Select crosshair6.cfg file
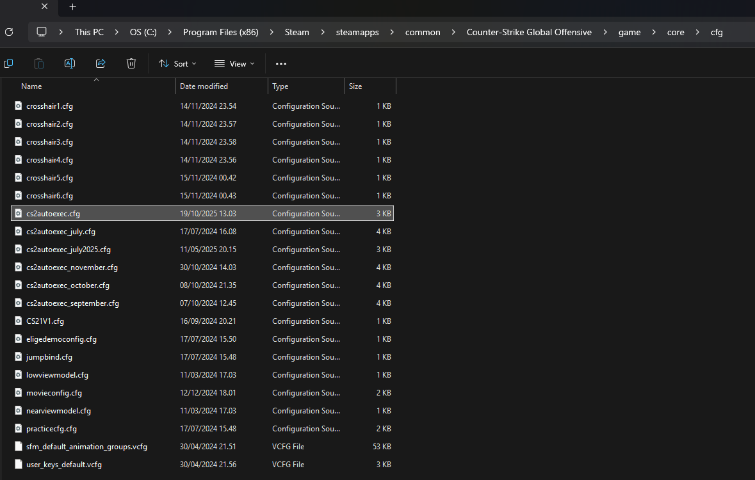The image size is (755, 480). tap(202, 195)
